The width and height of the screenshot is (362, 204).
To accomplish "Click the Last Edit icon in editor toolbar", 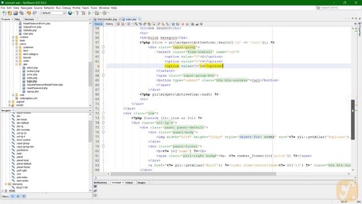I will 118,24.
